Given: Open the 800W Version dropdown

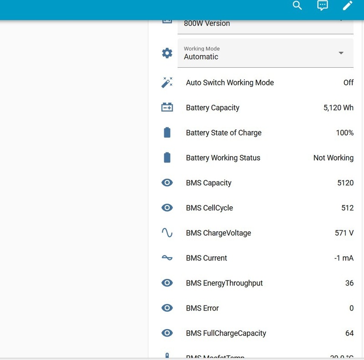Looking at the screenshot, I should point(265,27).
